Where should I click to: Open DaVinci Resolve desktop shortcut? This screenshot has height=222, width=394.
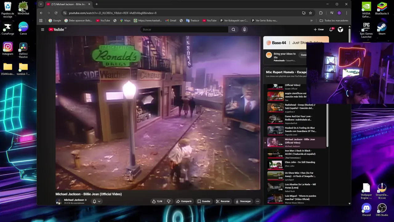pyautogui.click(x=23, y=50)
